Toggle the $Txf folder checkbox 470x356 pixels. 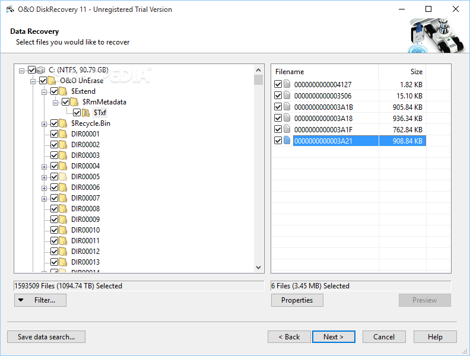(x=77, y=113)
